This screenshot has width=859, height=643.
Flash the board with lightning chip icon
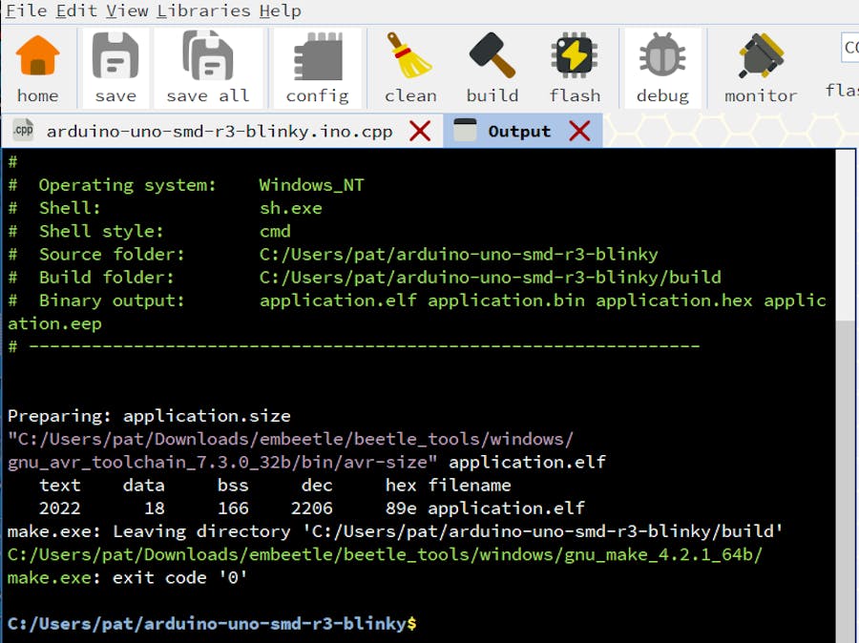(575, 59)
